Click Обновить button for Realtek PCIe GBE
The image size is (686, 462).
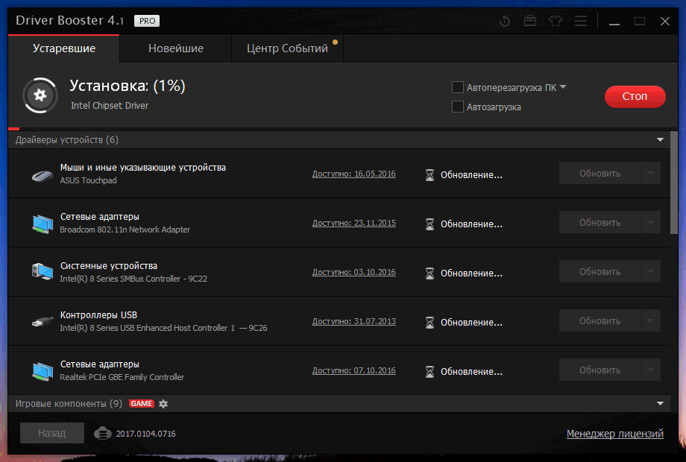tap(600, 370)
